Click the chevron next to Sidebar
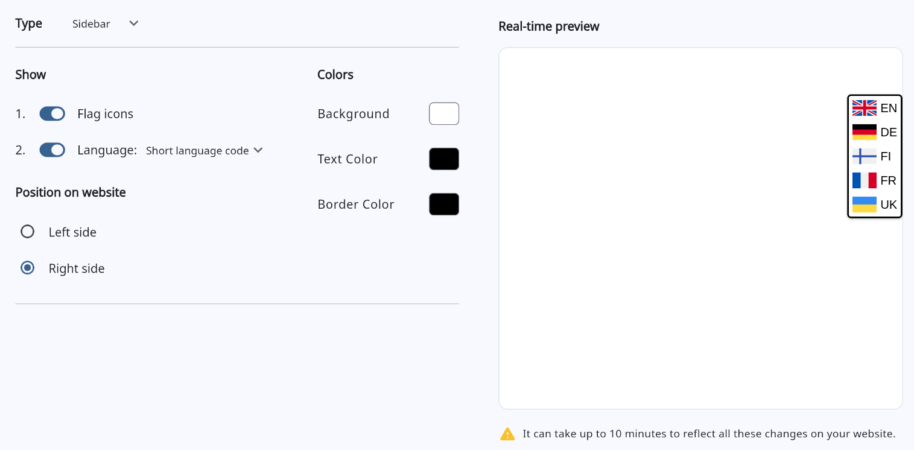Viewport: 914px width, 450px height. point(134,24)
